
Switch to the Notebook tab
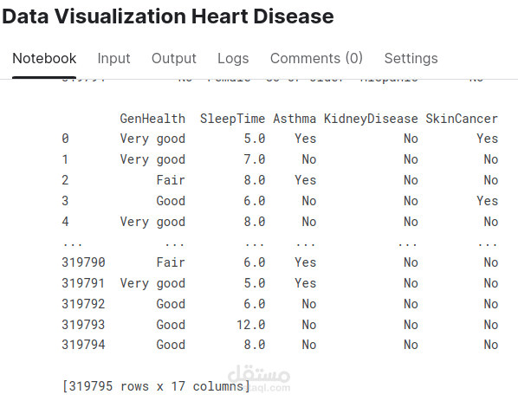(44, 59)
